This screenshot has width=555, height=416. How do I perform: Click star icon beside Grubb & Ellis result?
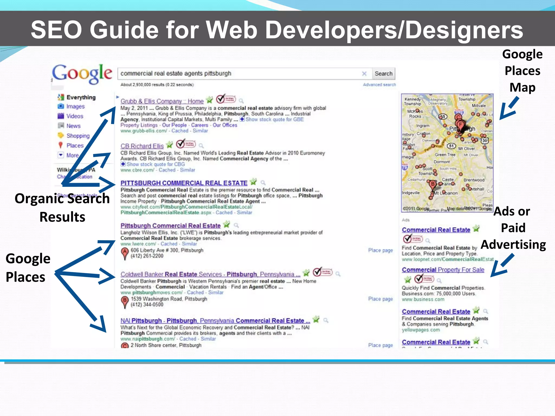pyautogui.click(x=209, y=100)
